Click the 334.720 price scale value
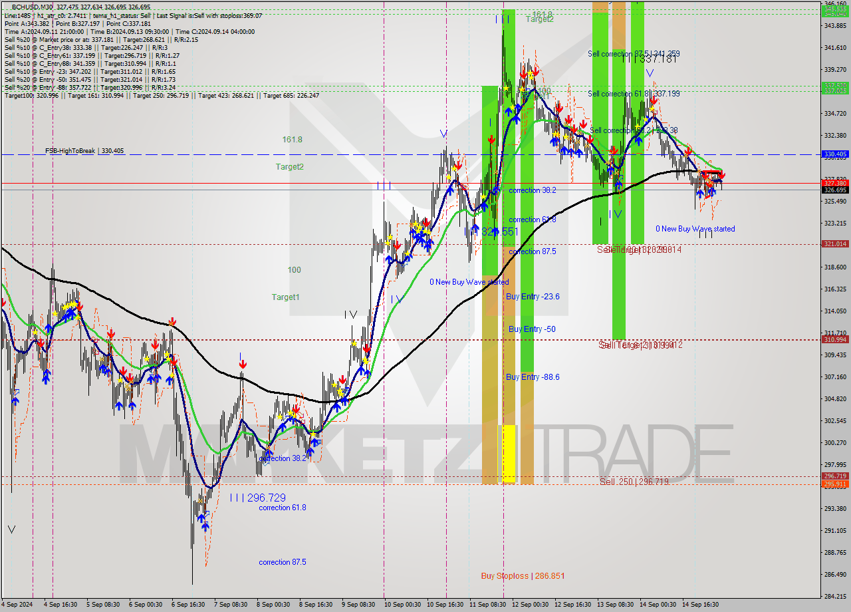Screen dimensions: 851x612 click(x=835, y=113)
